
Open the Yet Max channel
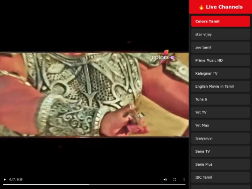220,126
